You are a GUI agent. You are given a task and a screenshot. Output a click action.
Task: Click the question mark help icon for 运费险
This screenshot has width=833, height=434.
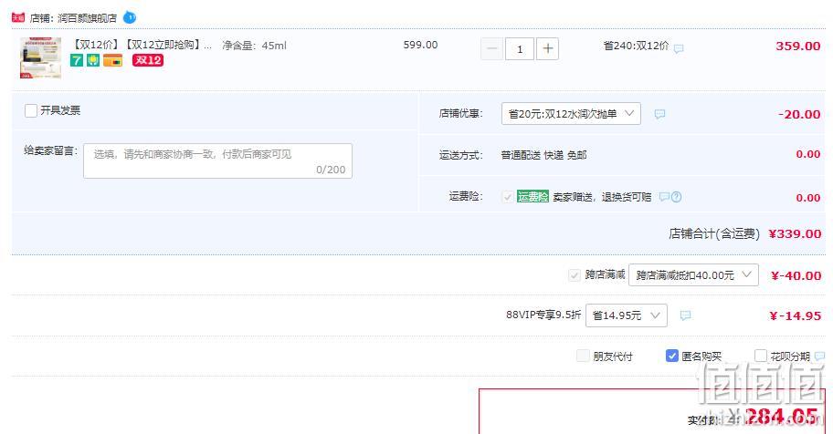[x=676, y=197]
